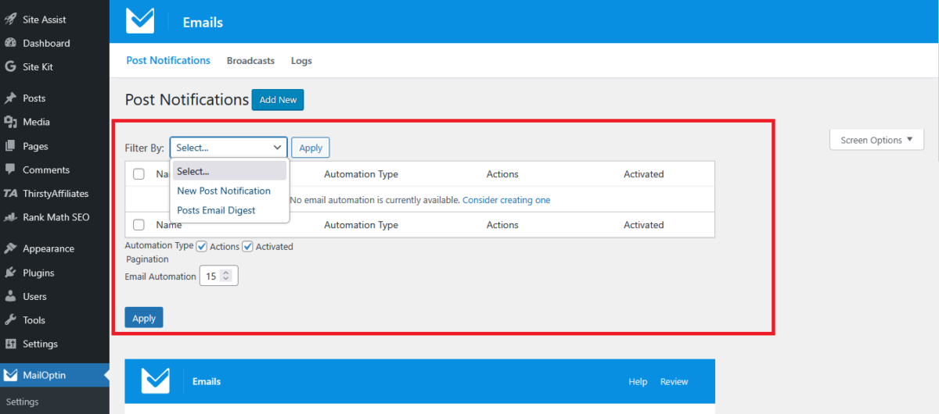The height and width of the screenshot is (414, 939).
Task: Click the top Actions column header
Action: click(502, 174)
